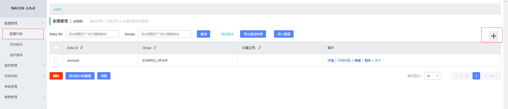Open 监听查询 in the sidebar

coord(16,55)
